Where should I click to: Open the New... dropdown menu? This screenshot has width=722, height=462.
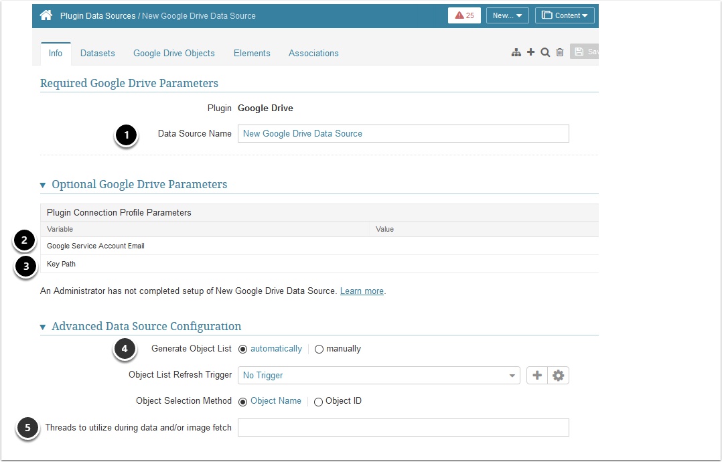point(508,15)
